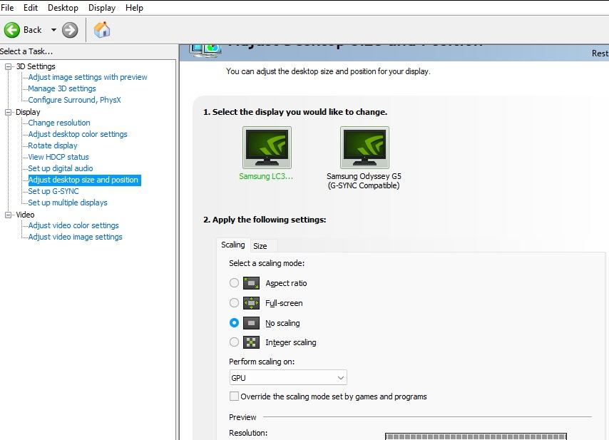Open the Help menu

coord(134,8)
